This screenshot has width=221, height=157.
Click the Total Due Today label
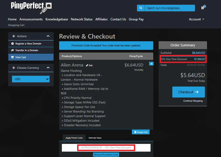(196, 81)
